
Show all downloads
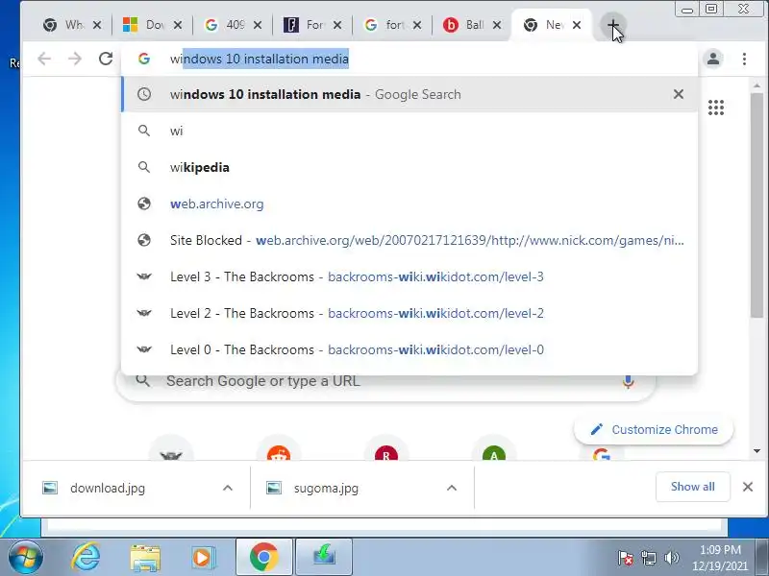(692, 487)
